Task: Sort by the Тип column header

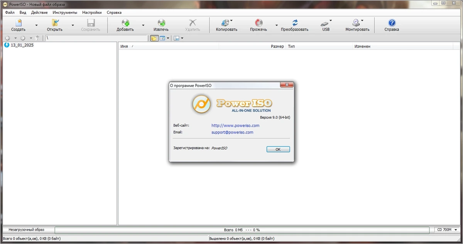Action: point(319,46)
